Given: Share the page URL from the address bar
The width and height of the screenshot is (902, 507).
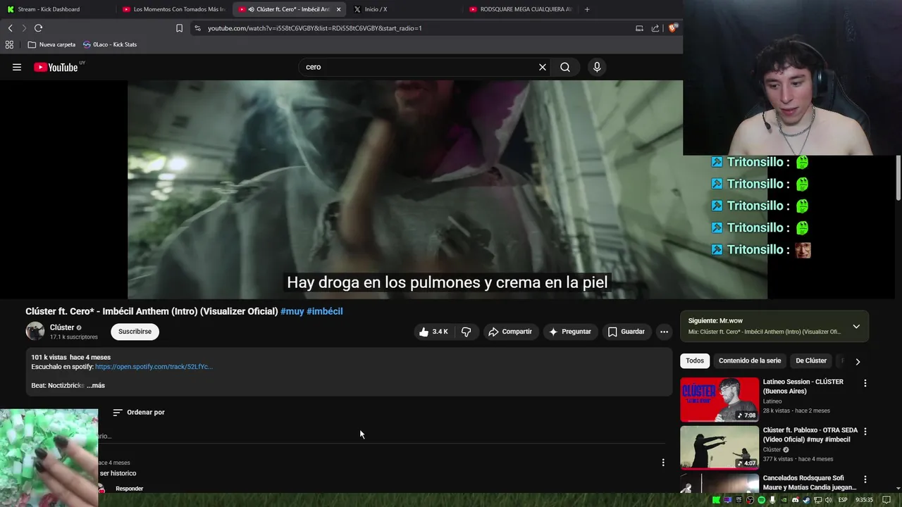Looking at the screenshot, I should click(655, 28).
